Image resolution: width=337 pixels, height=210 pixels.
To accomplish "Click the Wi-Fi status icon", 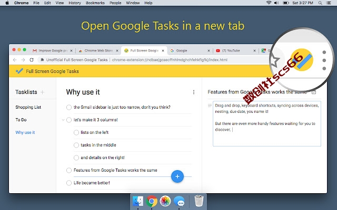I will point(269,3).
